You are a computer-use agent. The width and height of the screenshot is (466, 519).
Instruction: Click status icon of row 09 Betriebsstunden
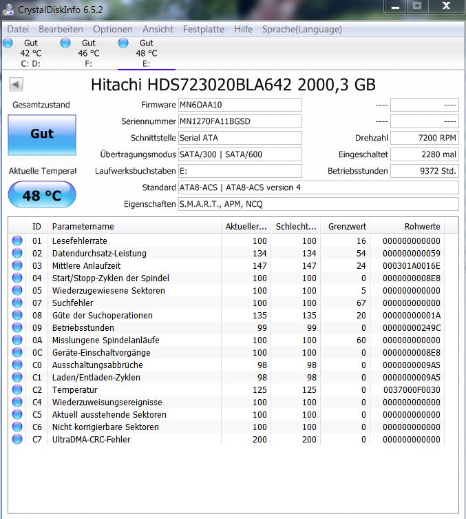(17, 327)
